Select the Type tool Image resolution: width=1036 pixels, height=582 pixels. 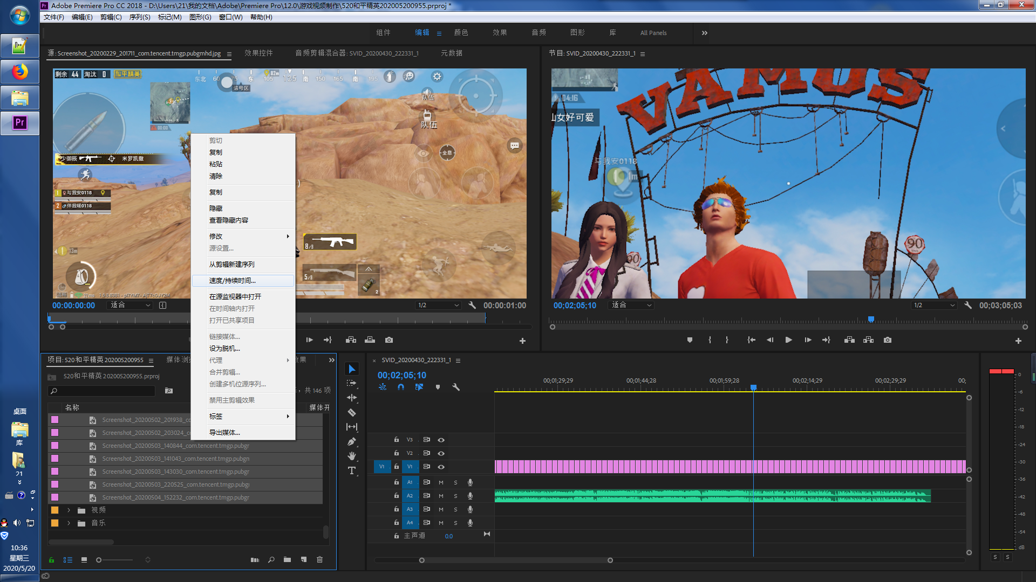[x=352, y=470]
